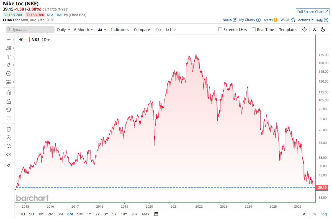Open the Daily interval dropdown
Viewport: 332px width, 219px height.
click(63, 30)
